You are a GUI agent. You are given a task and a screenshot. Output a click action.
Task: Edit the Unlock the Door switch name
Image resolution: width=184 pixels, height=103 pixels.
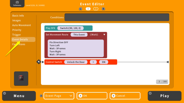click(x=76, y=62)
